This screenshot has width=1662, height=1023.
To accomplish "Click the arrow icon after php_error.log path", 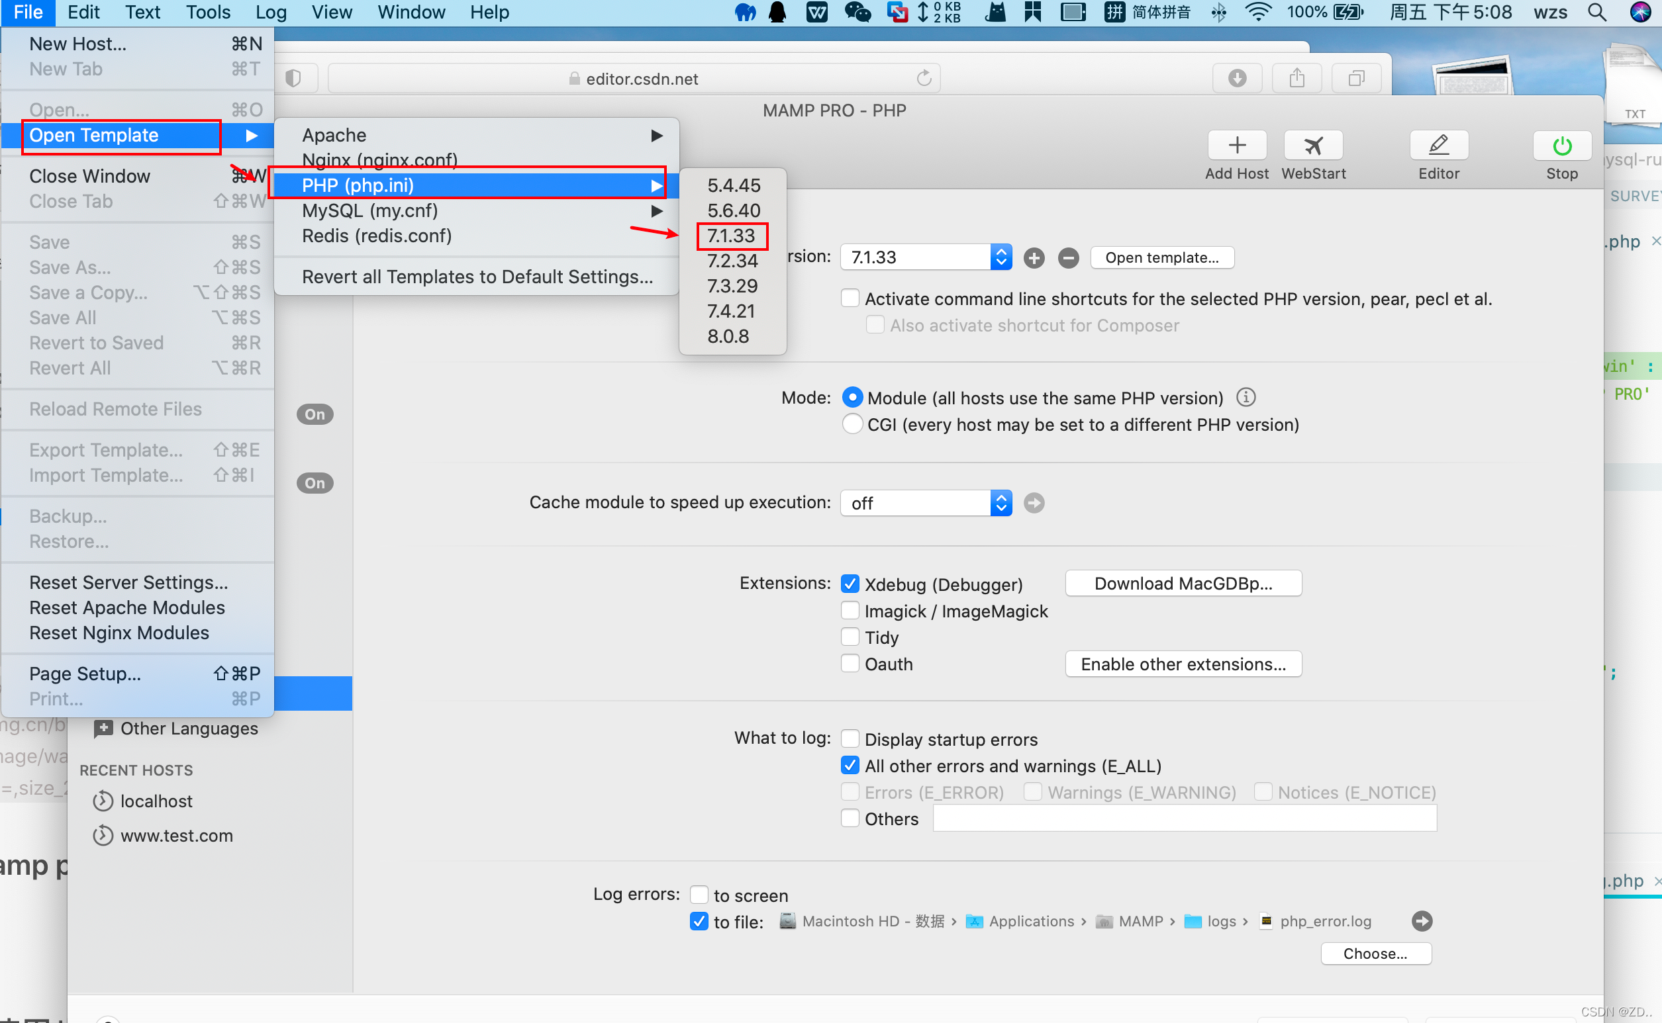I will 1421,921.
